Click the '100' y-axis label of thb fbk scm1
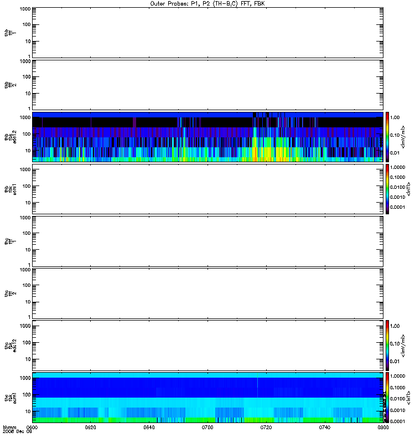415x443 pixels. [x=27, y=186]
